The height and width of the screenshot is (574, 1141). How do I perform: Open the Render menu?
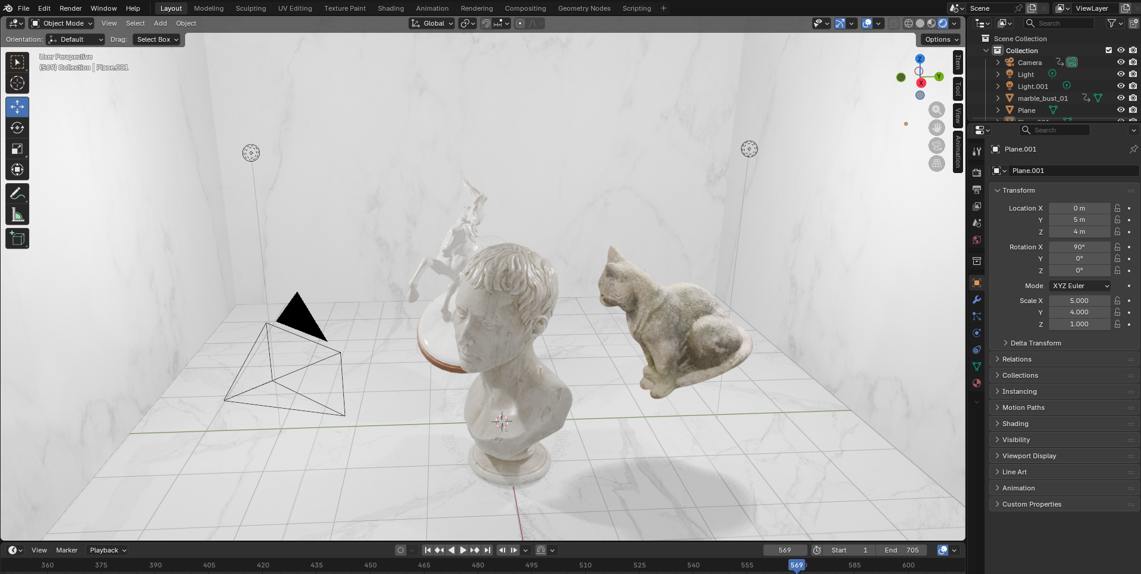[70, 8]
